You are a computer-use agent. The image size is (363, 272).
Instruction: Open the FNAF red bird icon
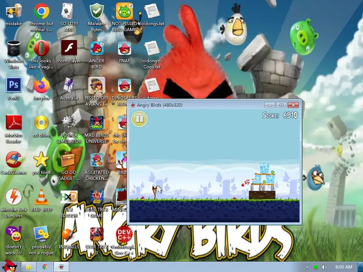[124, 48]
